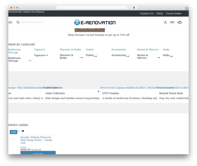Click the $956.00 sale price
Screen dimensions: 197x166
pyautogui.click(x=25, y=150)
